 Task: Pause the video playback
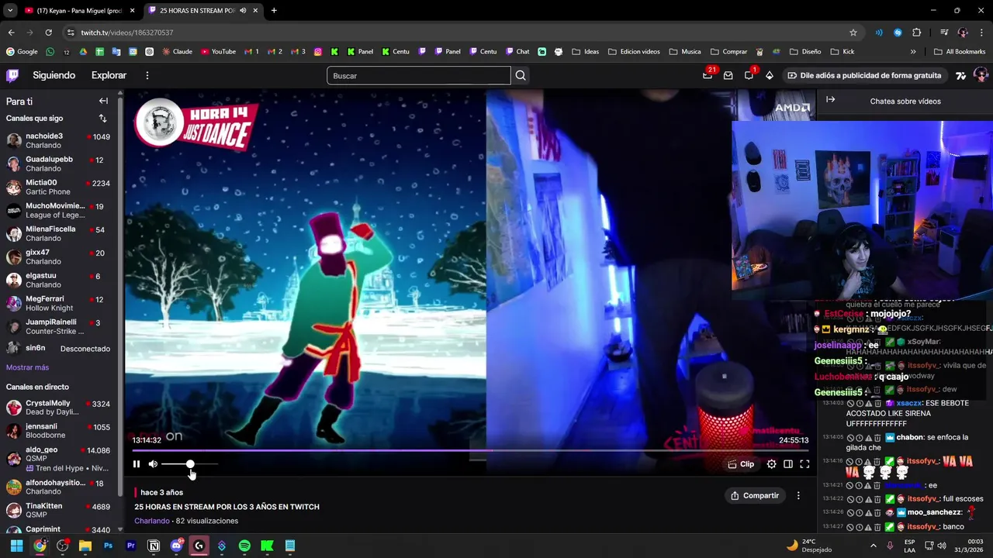pyautogui.click(x=137, y=464)
